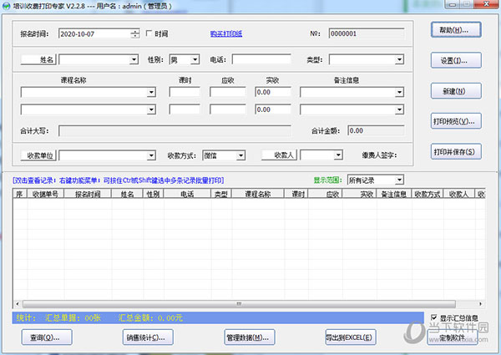Viewport: 501px width, 355px height.
Task: Click the 类型 table column header
Action: click(x=221, y=194)
